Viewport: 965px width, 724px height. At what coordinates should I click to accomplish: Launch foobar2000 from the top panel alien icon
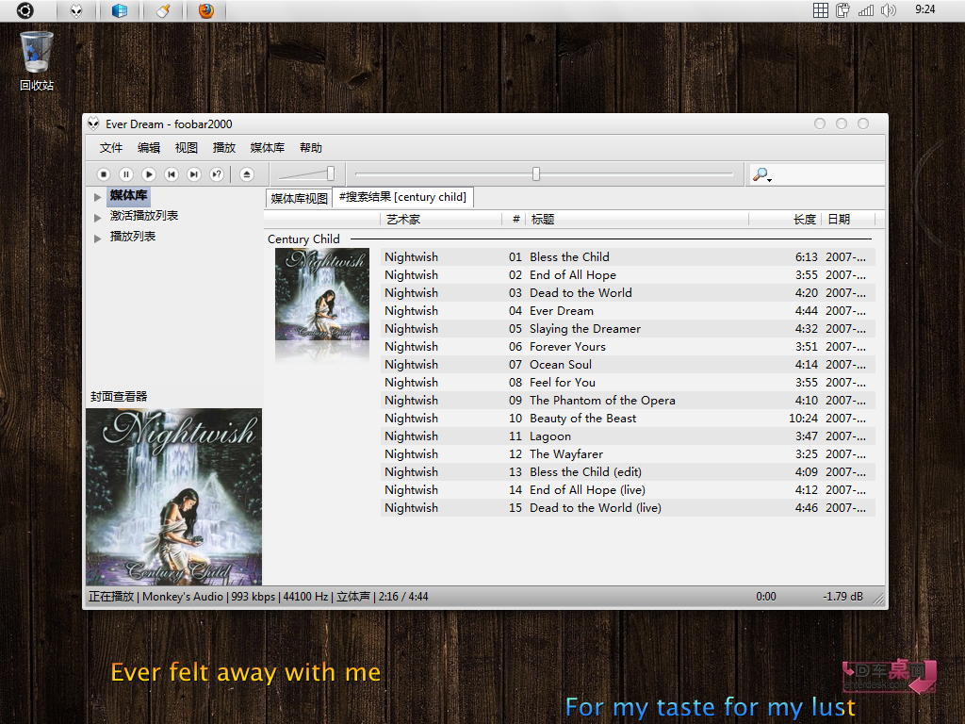76,10
